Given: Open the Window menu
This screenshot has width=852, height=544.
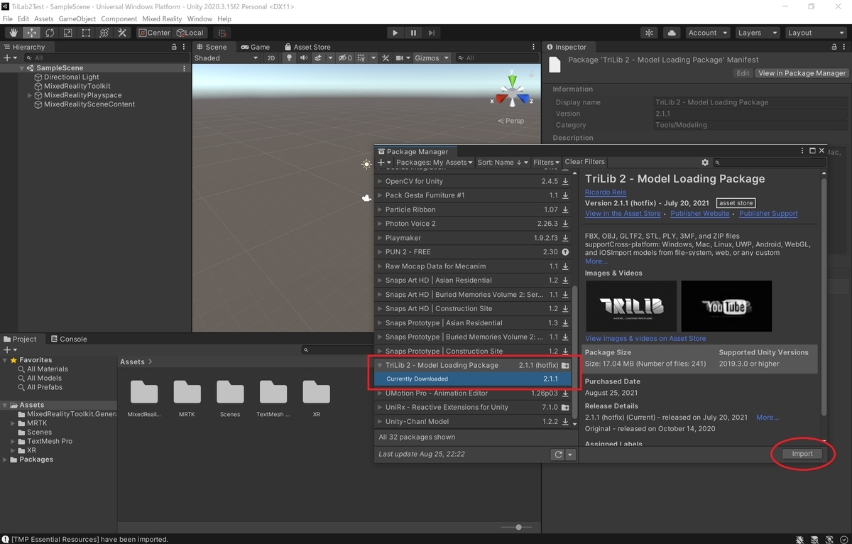Looking at the screenshot, I should pos(200,18).
